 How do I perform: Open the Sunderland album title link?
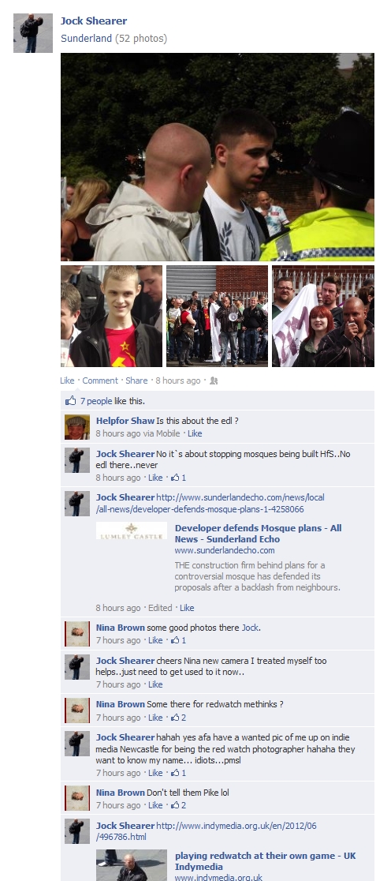coord(87,38)
